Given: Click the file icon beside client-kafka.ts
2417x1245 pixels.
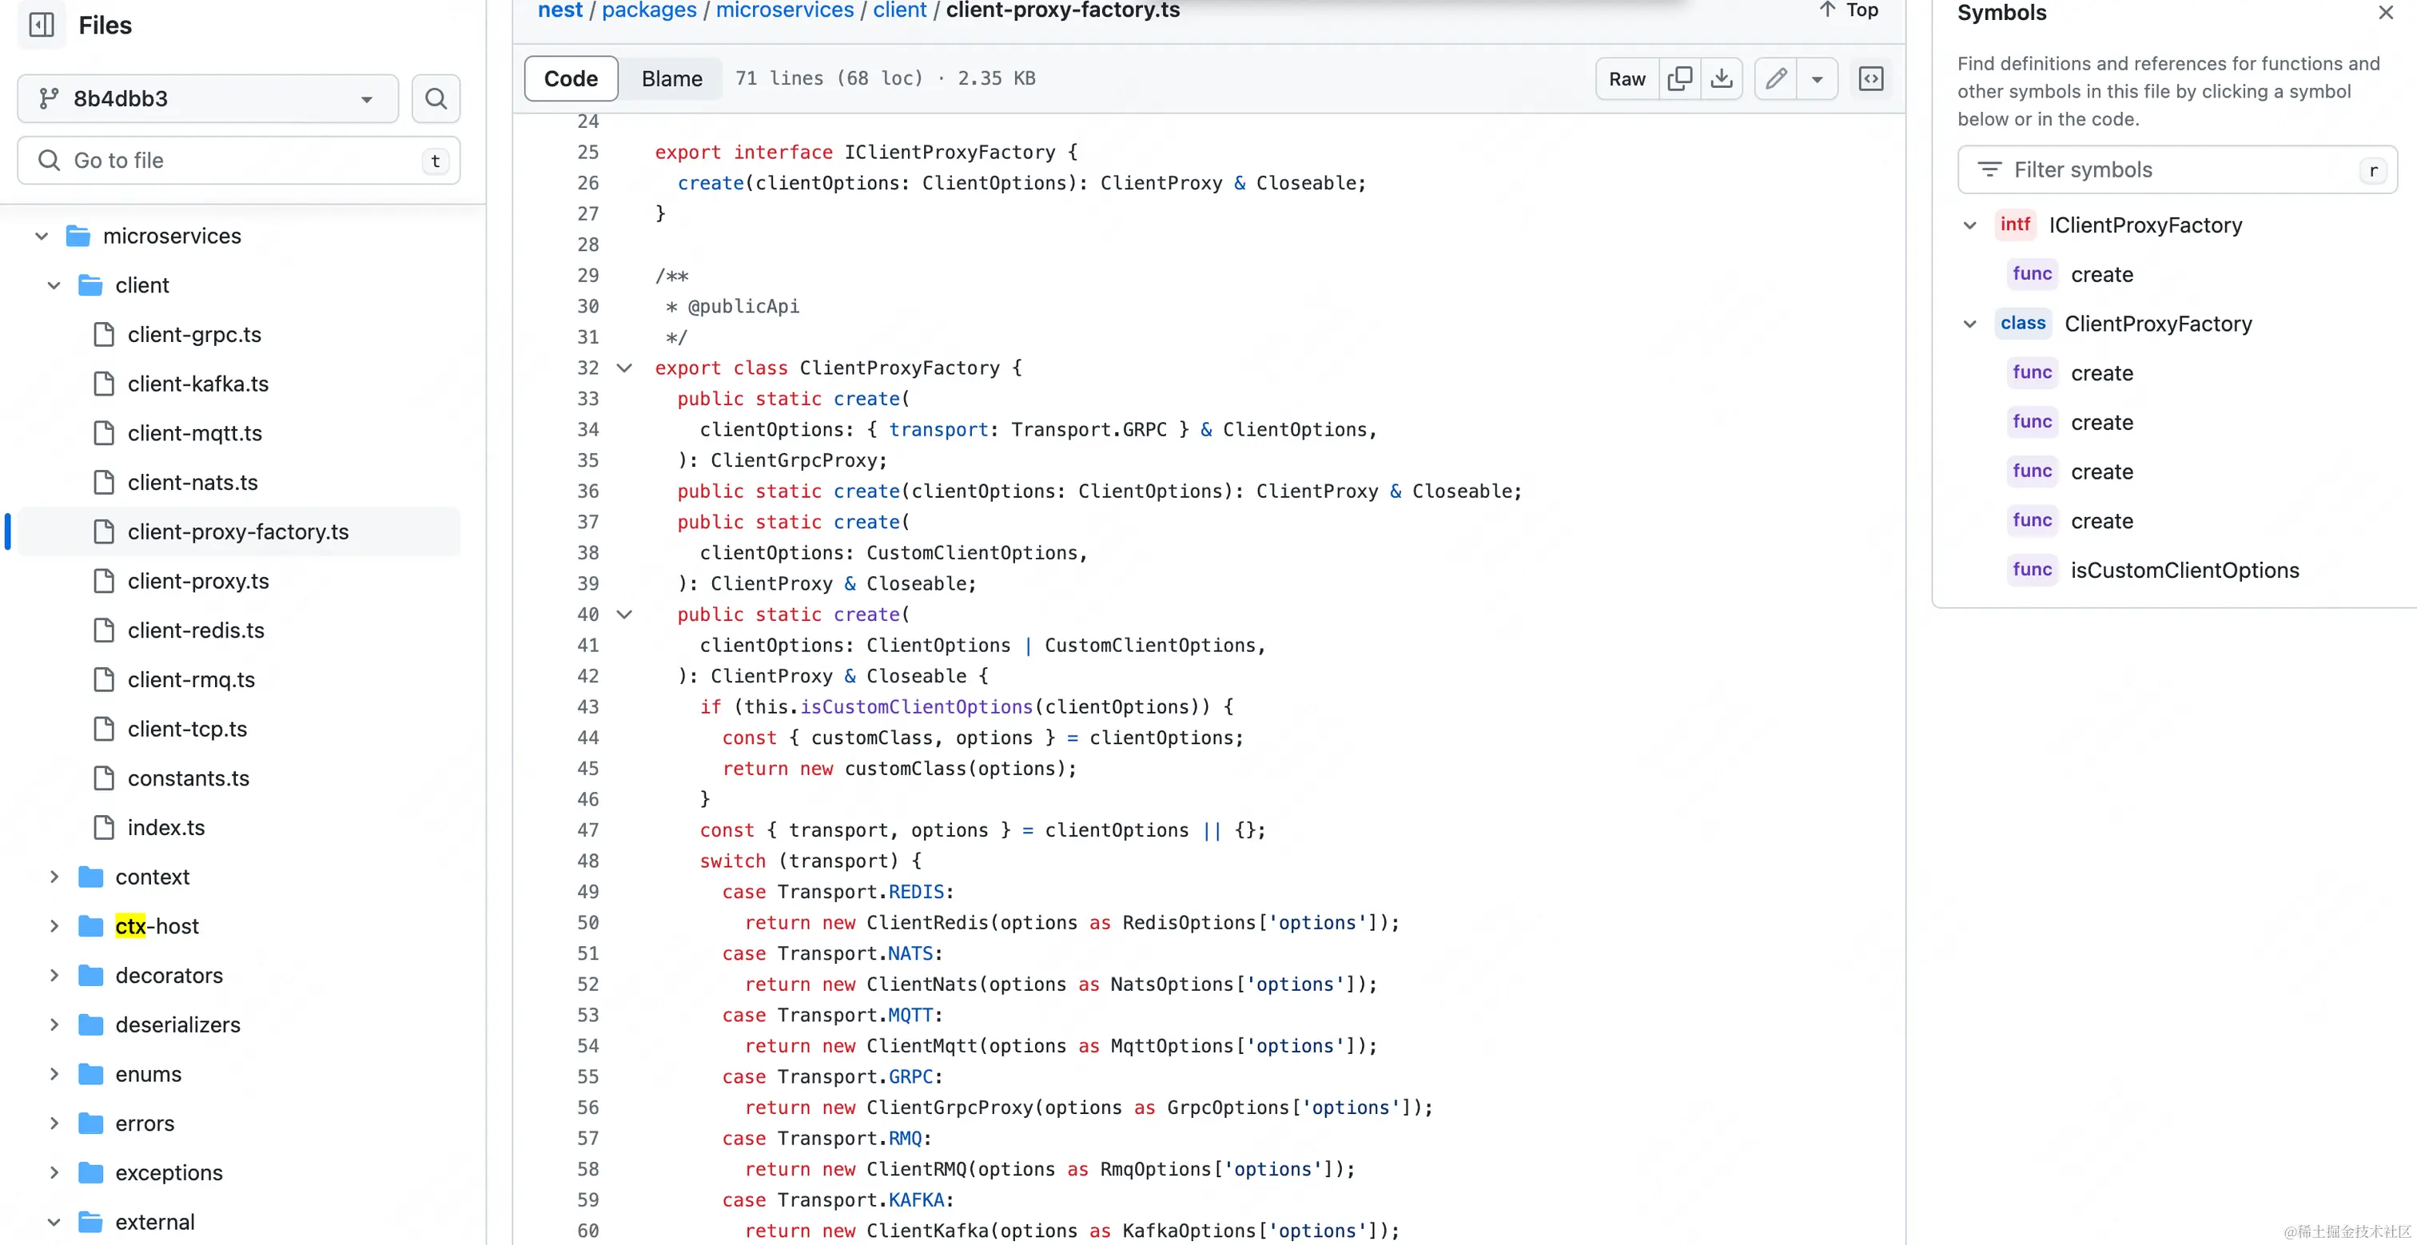Looking at the screenshot, I should click(x=104, y=384).
